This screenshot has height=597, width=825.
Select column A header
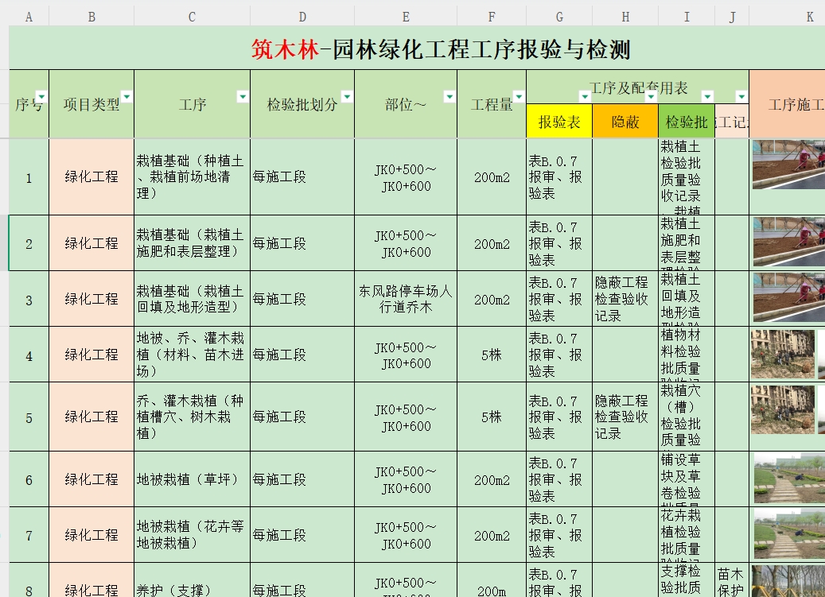[x=29, y=17]
